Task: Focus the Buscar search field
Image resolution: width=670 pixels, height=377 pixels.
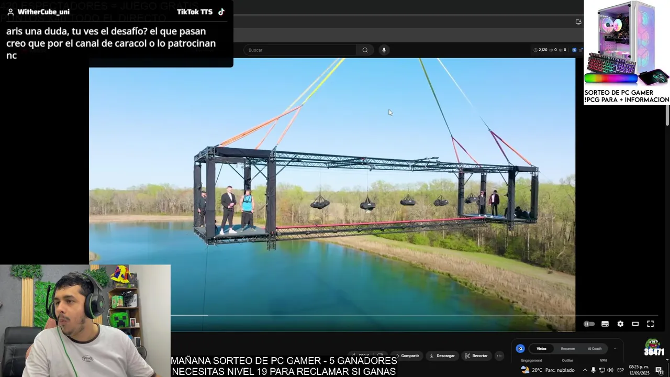Action: [301, 50]
